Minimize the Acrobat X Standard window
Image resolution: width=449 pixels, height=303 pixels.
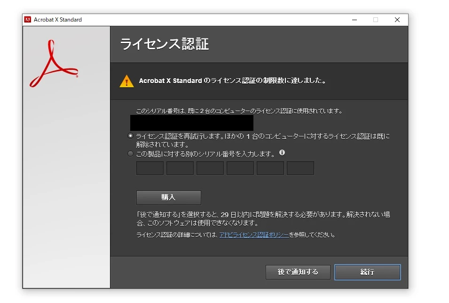click(x=354, y=20)
